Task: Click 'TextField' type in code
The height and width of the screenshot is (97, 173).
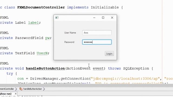Action: pyautogui.click(x=25, y=53)
